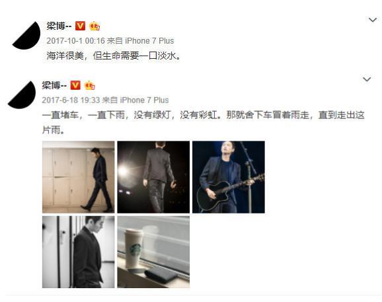The image size is (382, 302).
Task: Open the second post's chevron dropdown menu
Action: pos(367,79)
